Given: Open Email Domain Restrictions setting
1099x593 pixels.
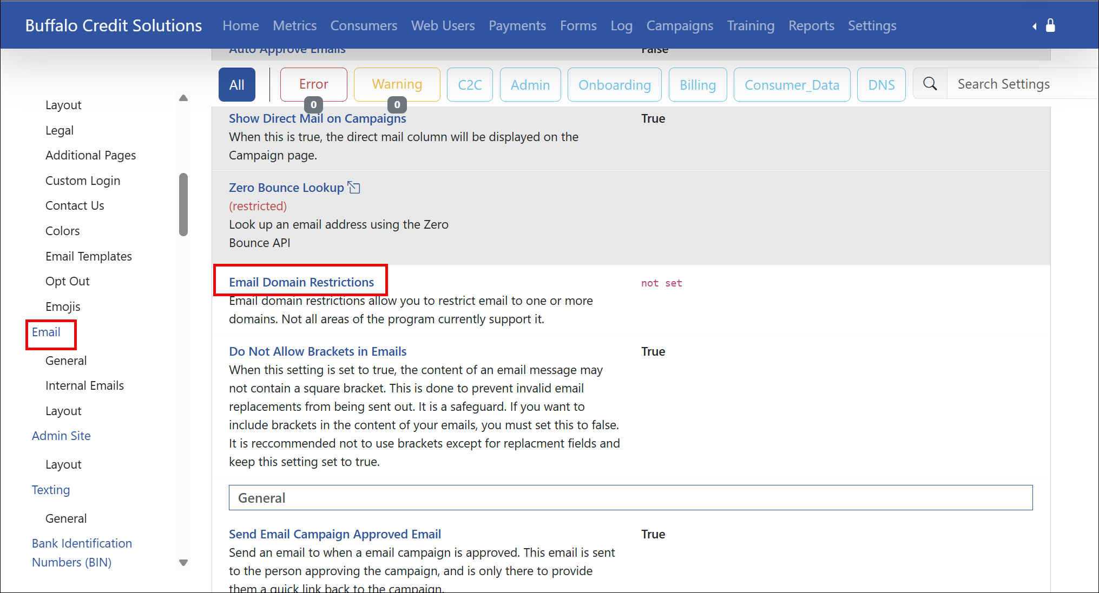Looking at the screenshot, I should point(301,282).
